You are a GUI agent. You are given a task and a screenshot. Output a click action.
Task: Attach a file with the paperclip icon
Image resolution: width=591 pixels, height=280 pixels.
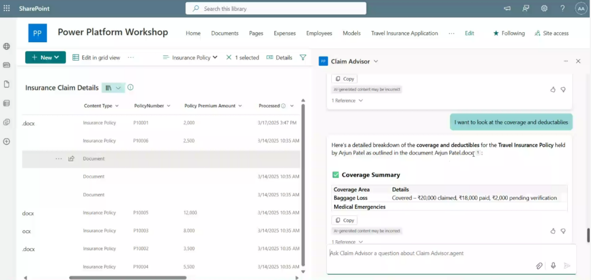[539, 266]
